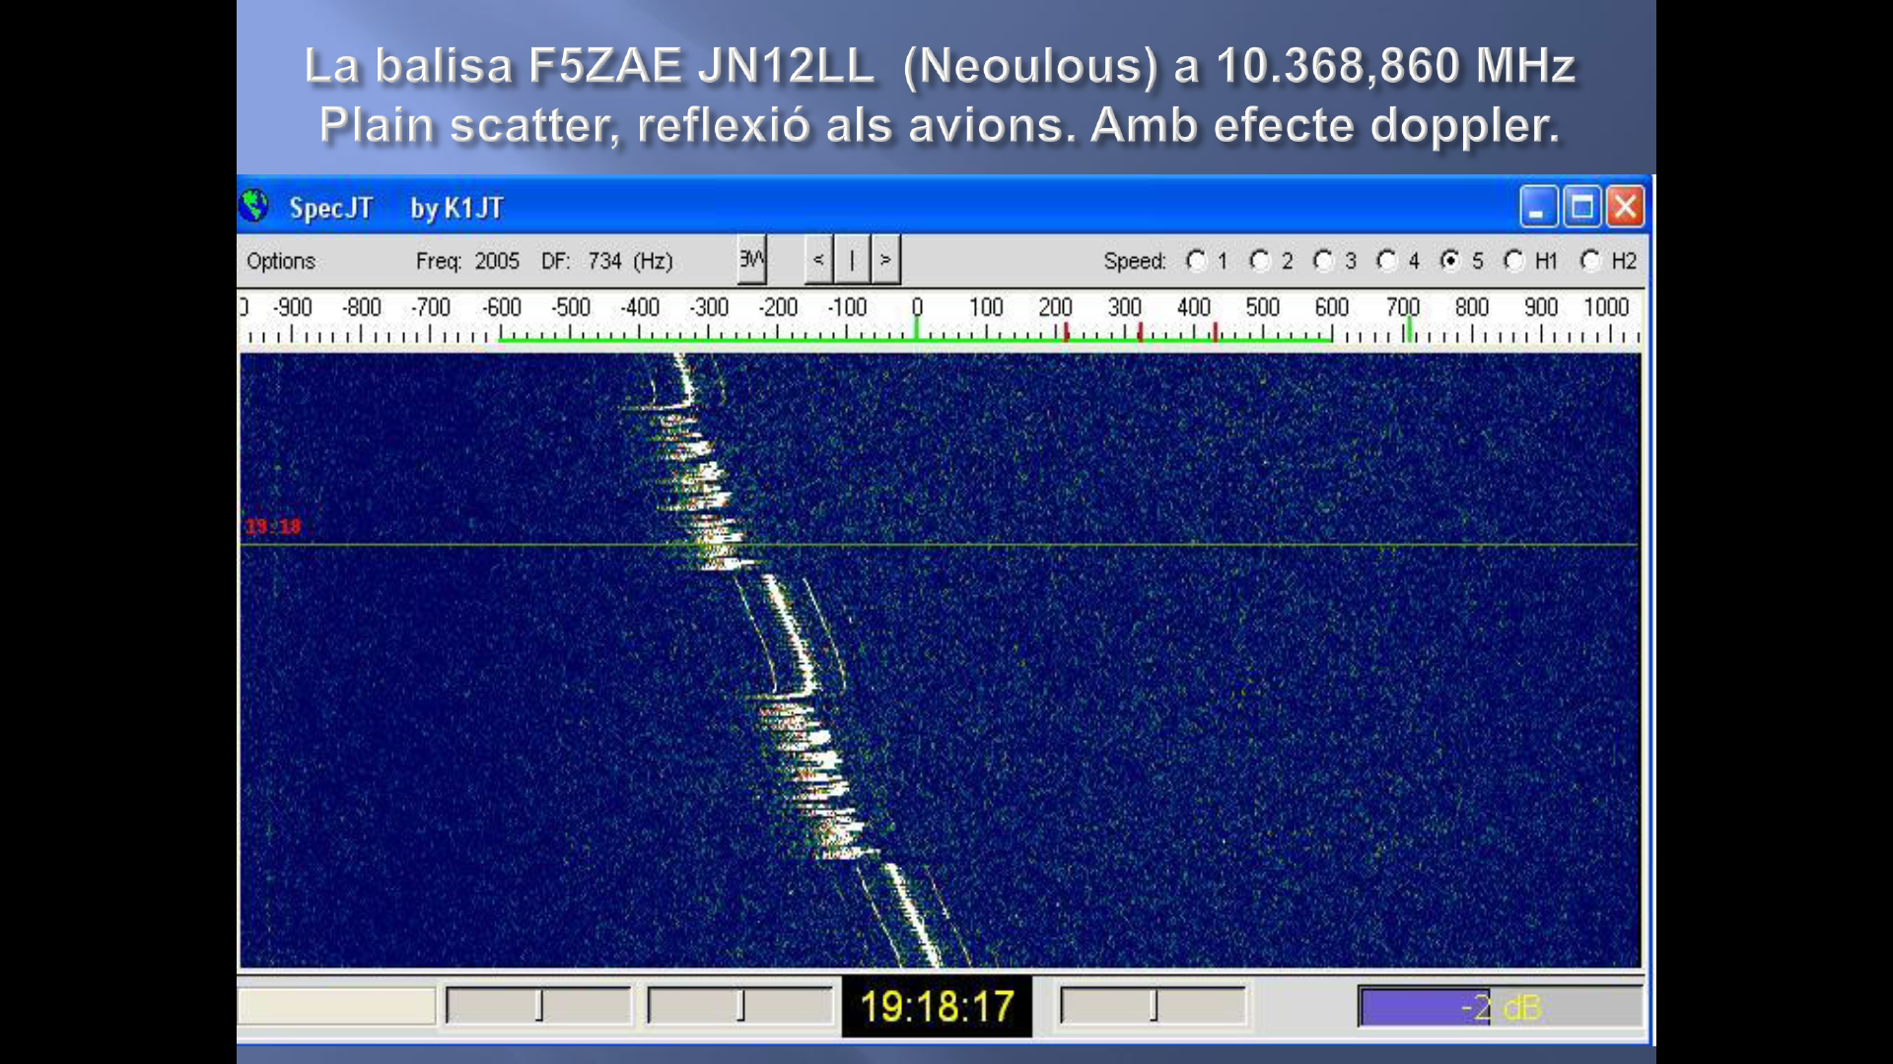
Task: Click the BW bandwidth button
Action: (751, 260)
